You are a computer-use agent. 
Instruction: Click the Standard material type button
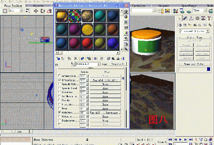pyautogui.click(x=117, y=64)
